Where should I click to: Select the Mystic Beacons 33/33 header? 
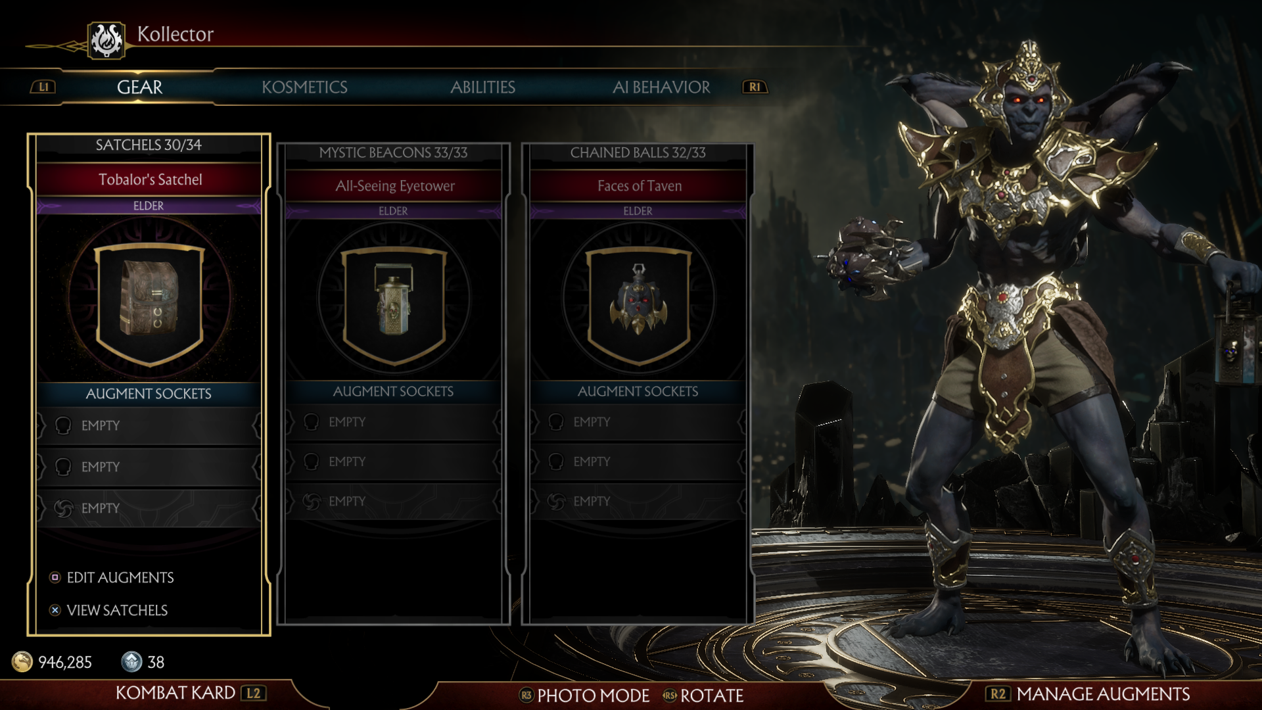(393, 153)
